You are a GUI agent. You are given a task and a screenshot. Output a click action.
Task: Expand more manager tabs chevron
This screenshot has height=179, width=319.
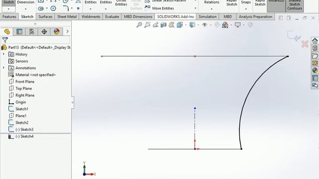tap(67, 32)
